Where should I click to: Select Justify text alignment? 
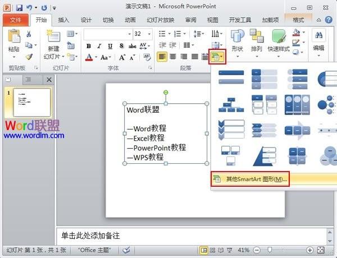coord(195,57)
